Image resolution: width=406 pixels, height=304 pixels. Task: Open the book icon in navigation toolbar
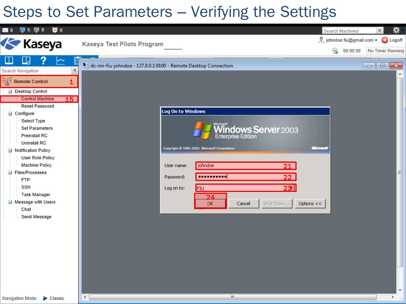[9, 60]
